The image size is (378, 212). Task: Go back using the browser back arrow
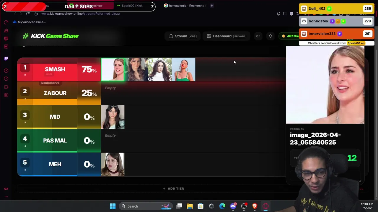[14, 14]
